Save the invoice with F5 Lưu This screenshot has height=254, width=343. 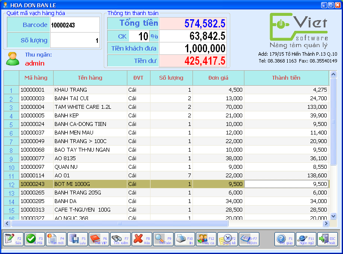coord(78,239)
